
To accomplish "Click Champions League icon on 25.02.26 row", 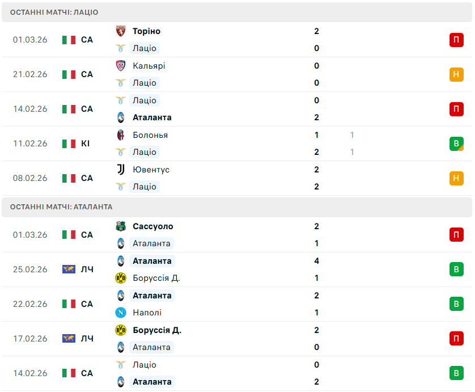I will pyautogui.click(x=69, y=269).
